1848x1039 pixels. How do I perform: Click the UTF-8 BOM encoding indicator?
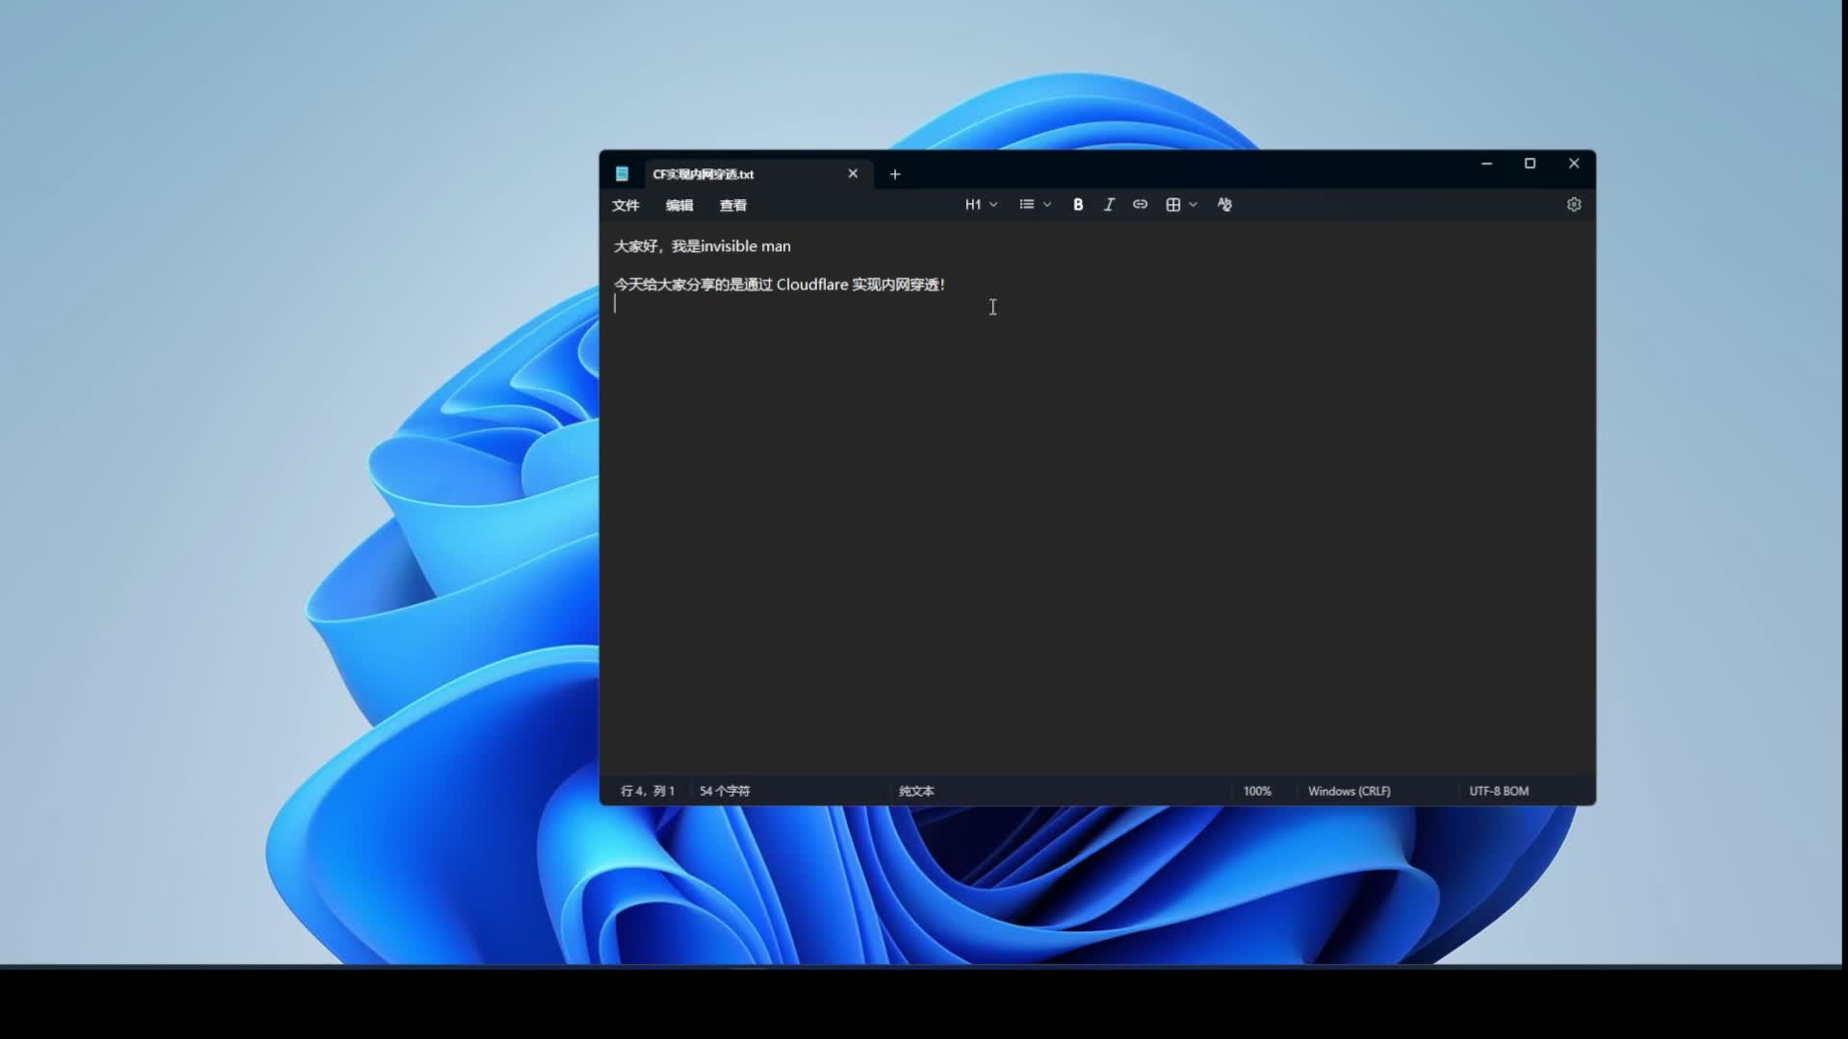[1499, 791]
